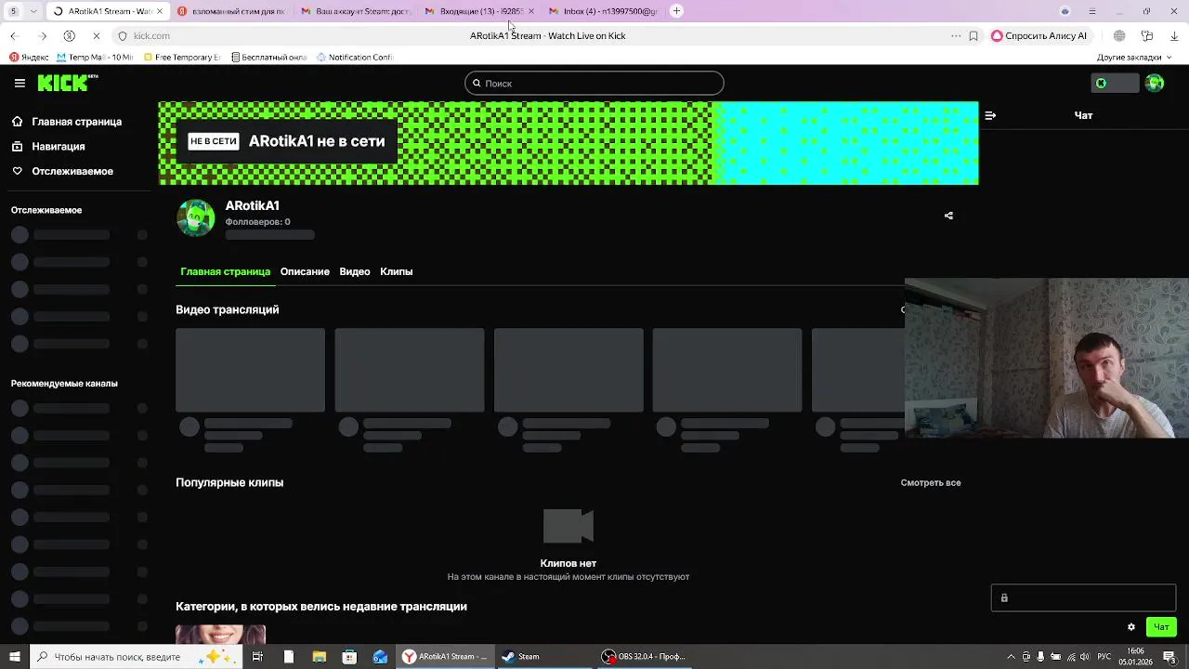Open the volume control in tray
The image size is (1189, 669).
tap(1084, 657)
